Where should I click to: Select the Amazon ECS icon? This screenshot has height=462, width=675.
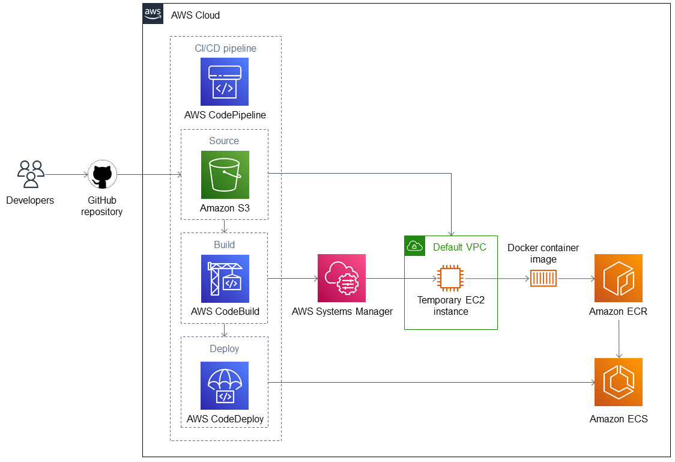click(x=618, y=382)
